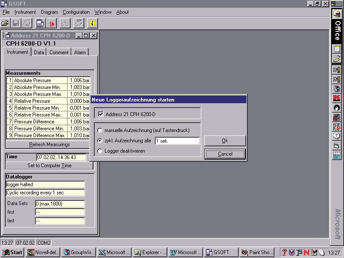Click the Office shortcut bar logo icon
This screenshot has width=344, height=258.
[x=337, y=14]
